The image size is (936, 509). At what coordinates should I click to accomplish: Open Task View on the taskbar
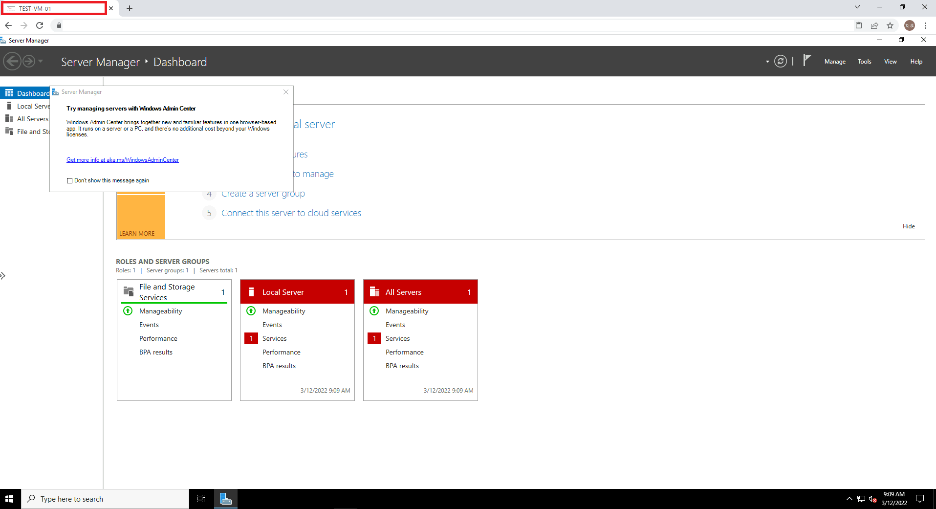(x=200, y=499)
